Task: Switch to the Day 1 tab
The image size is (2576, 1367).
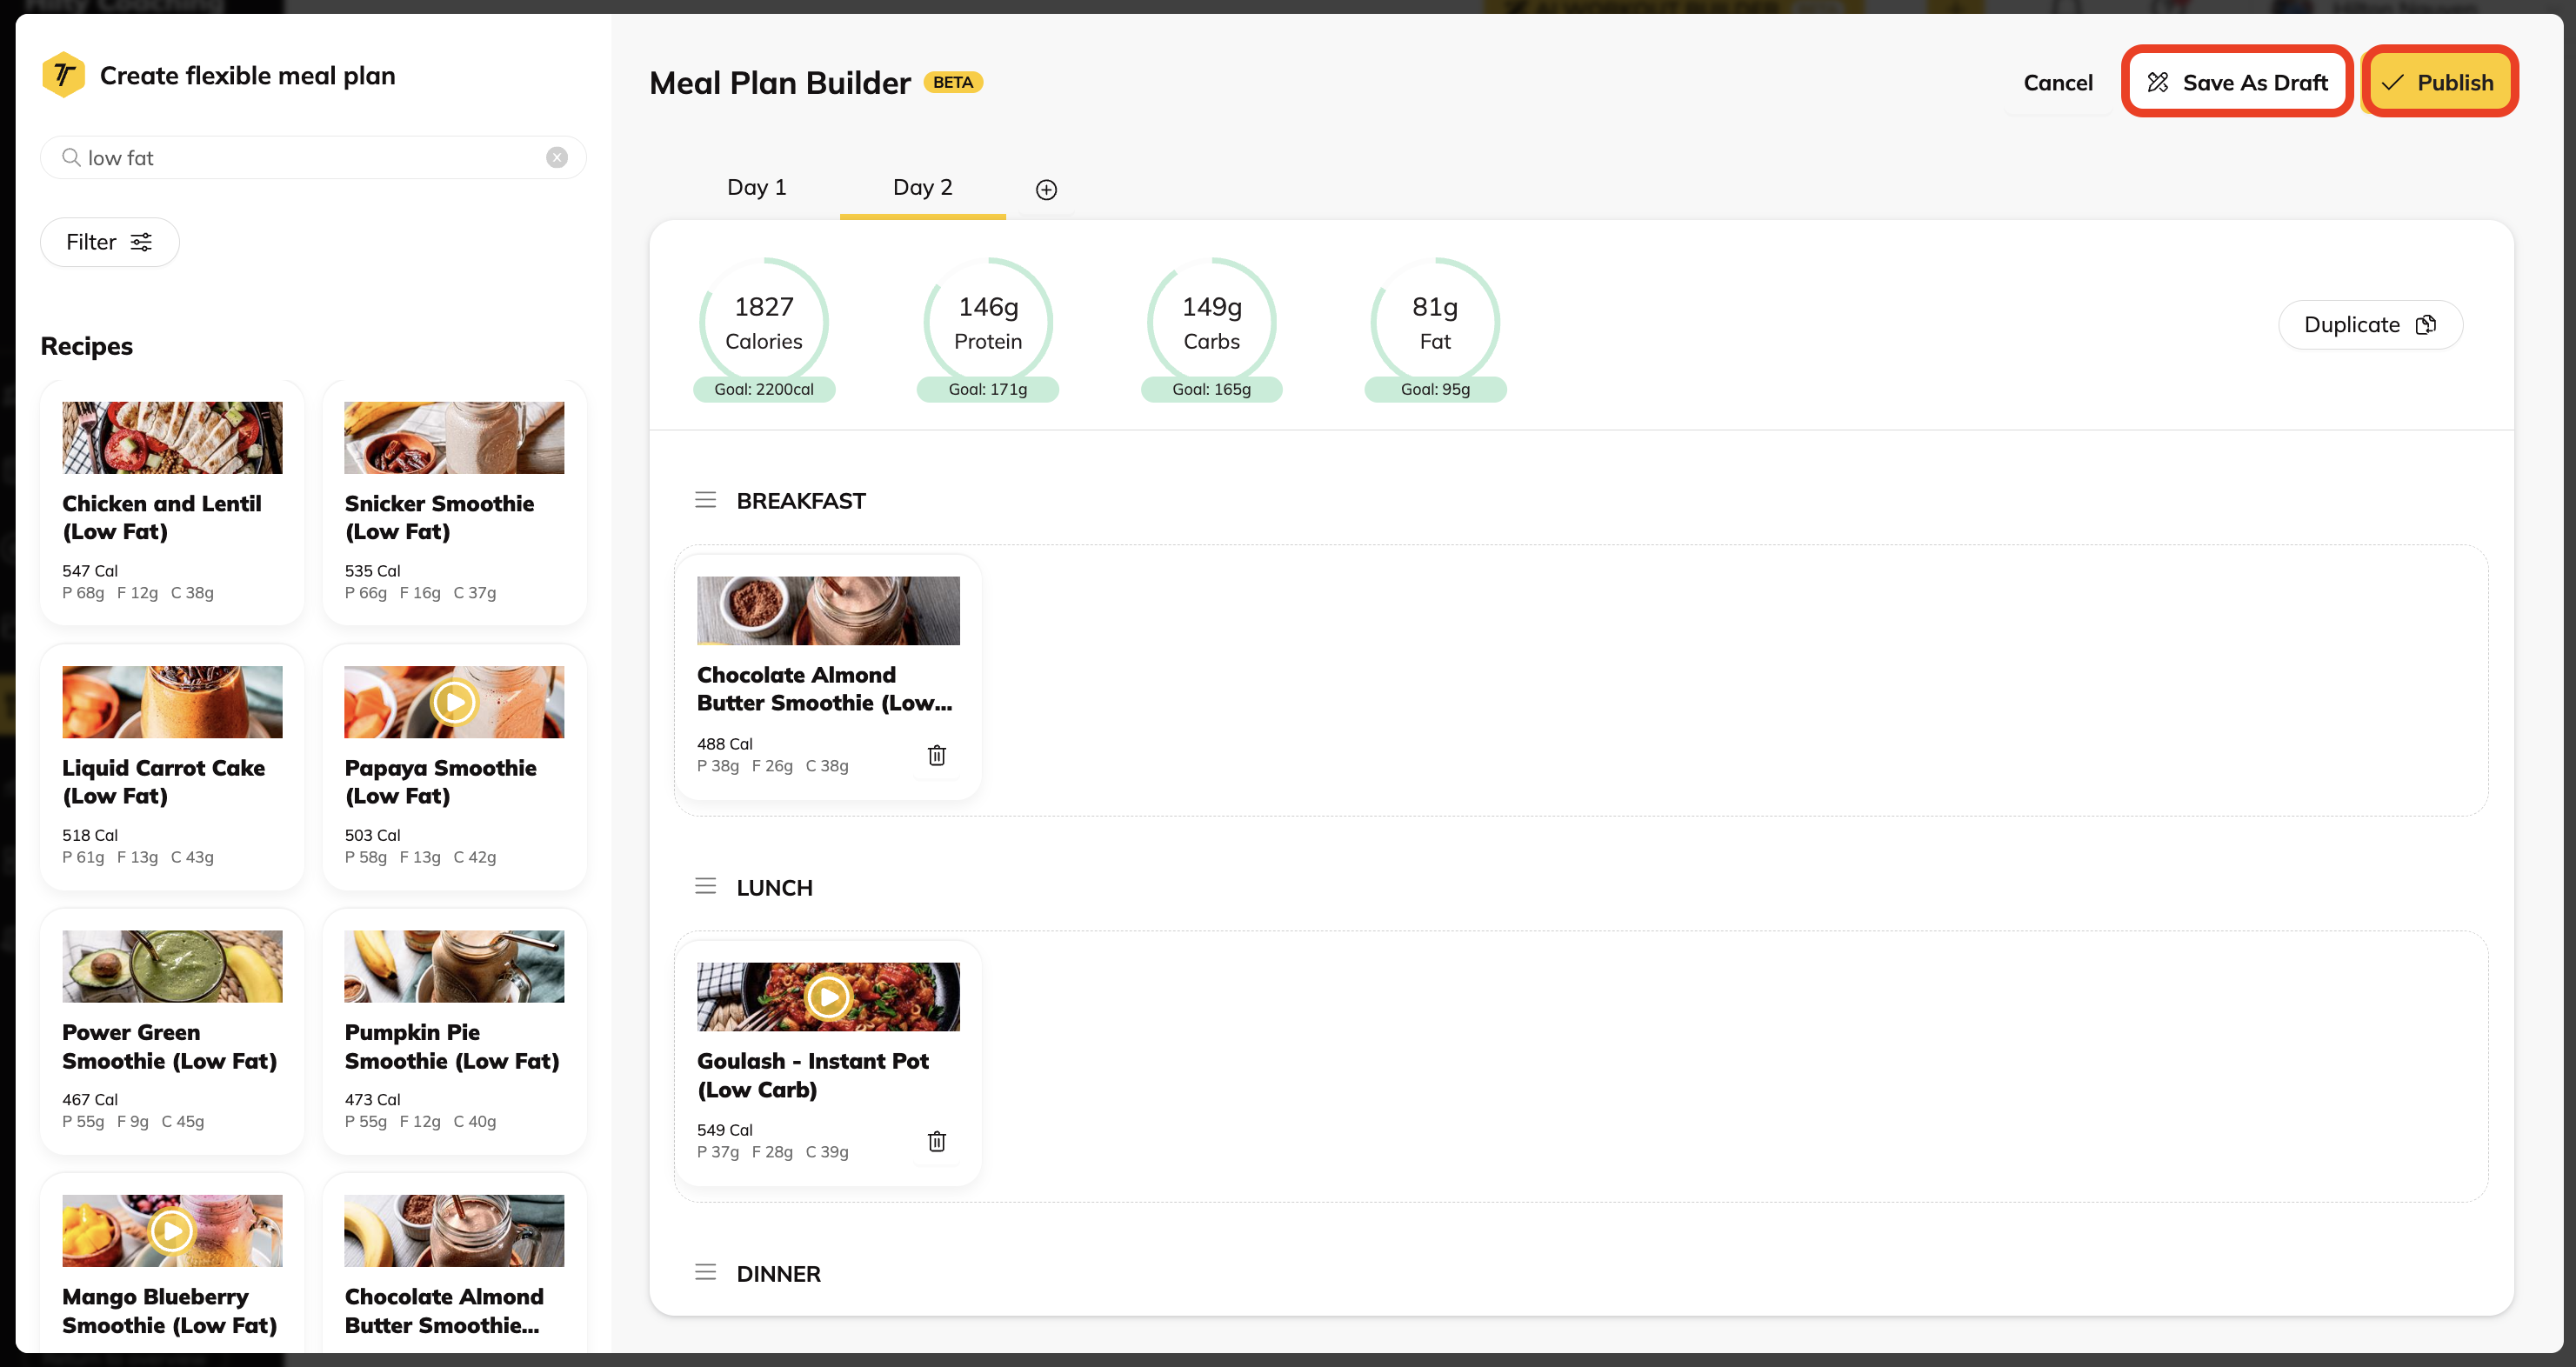Action: pyautogui.click(x=756, y=187)
